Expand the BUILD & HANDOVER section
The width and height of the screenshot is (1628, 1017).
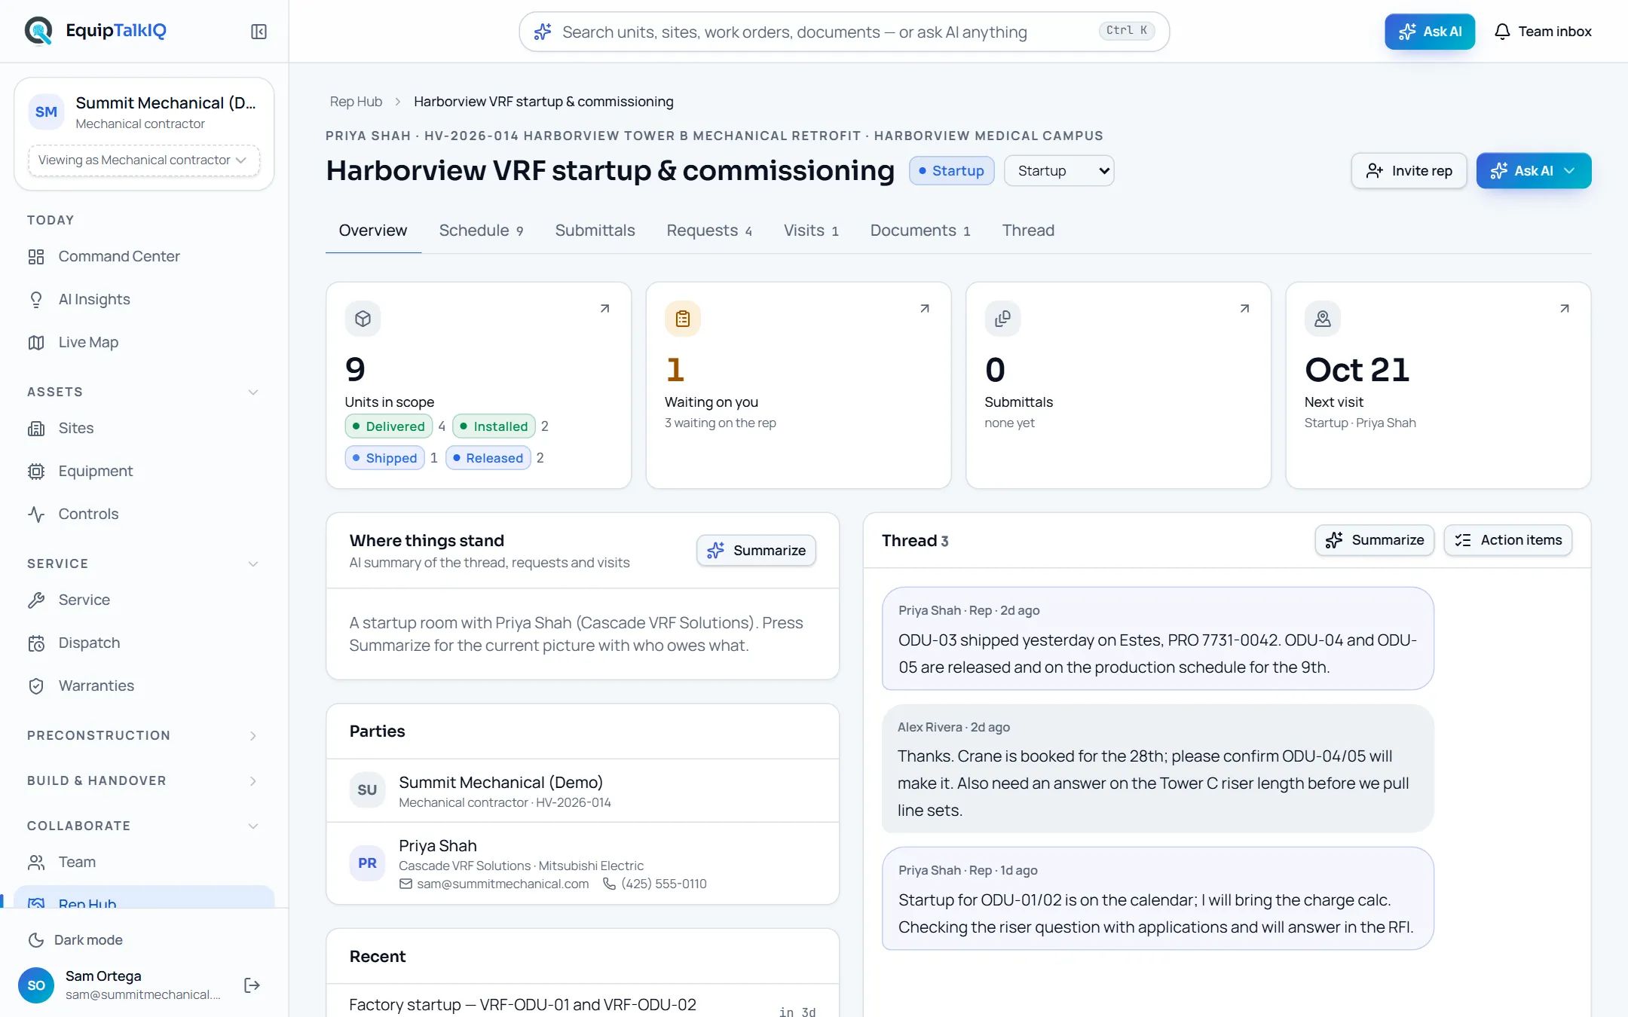[253, 780]
